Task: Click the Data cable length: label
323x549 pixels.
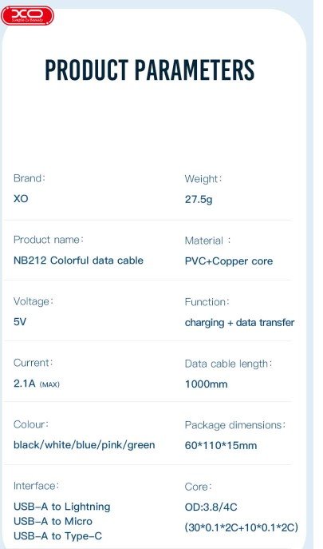Action: (228, 364)
